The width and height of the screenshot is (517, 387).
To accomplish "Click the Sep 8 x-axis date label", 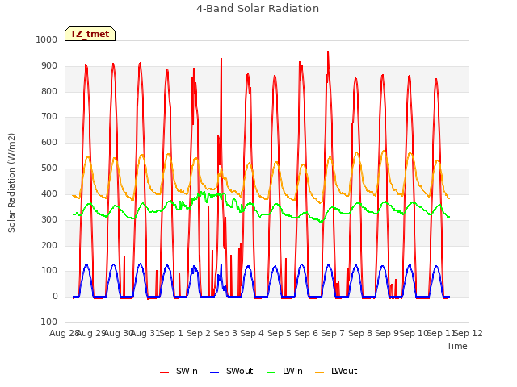I will pyautogui.click(x=360, y=333).
